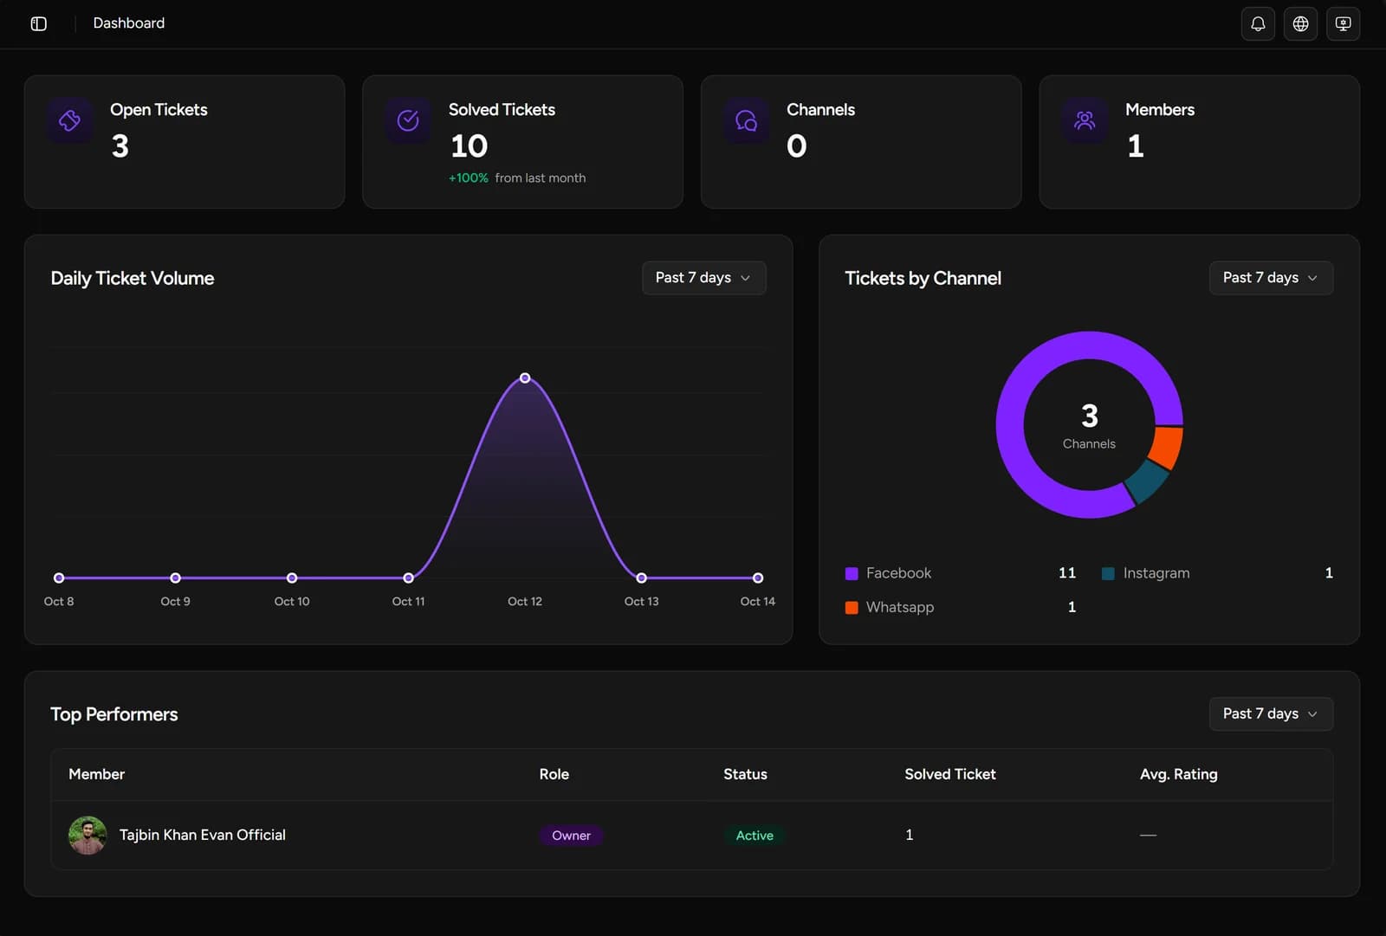Click the Member column header

coord(96,774)
